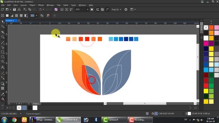Choose Fountain fill in property bar

(x=12, y=15)
